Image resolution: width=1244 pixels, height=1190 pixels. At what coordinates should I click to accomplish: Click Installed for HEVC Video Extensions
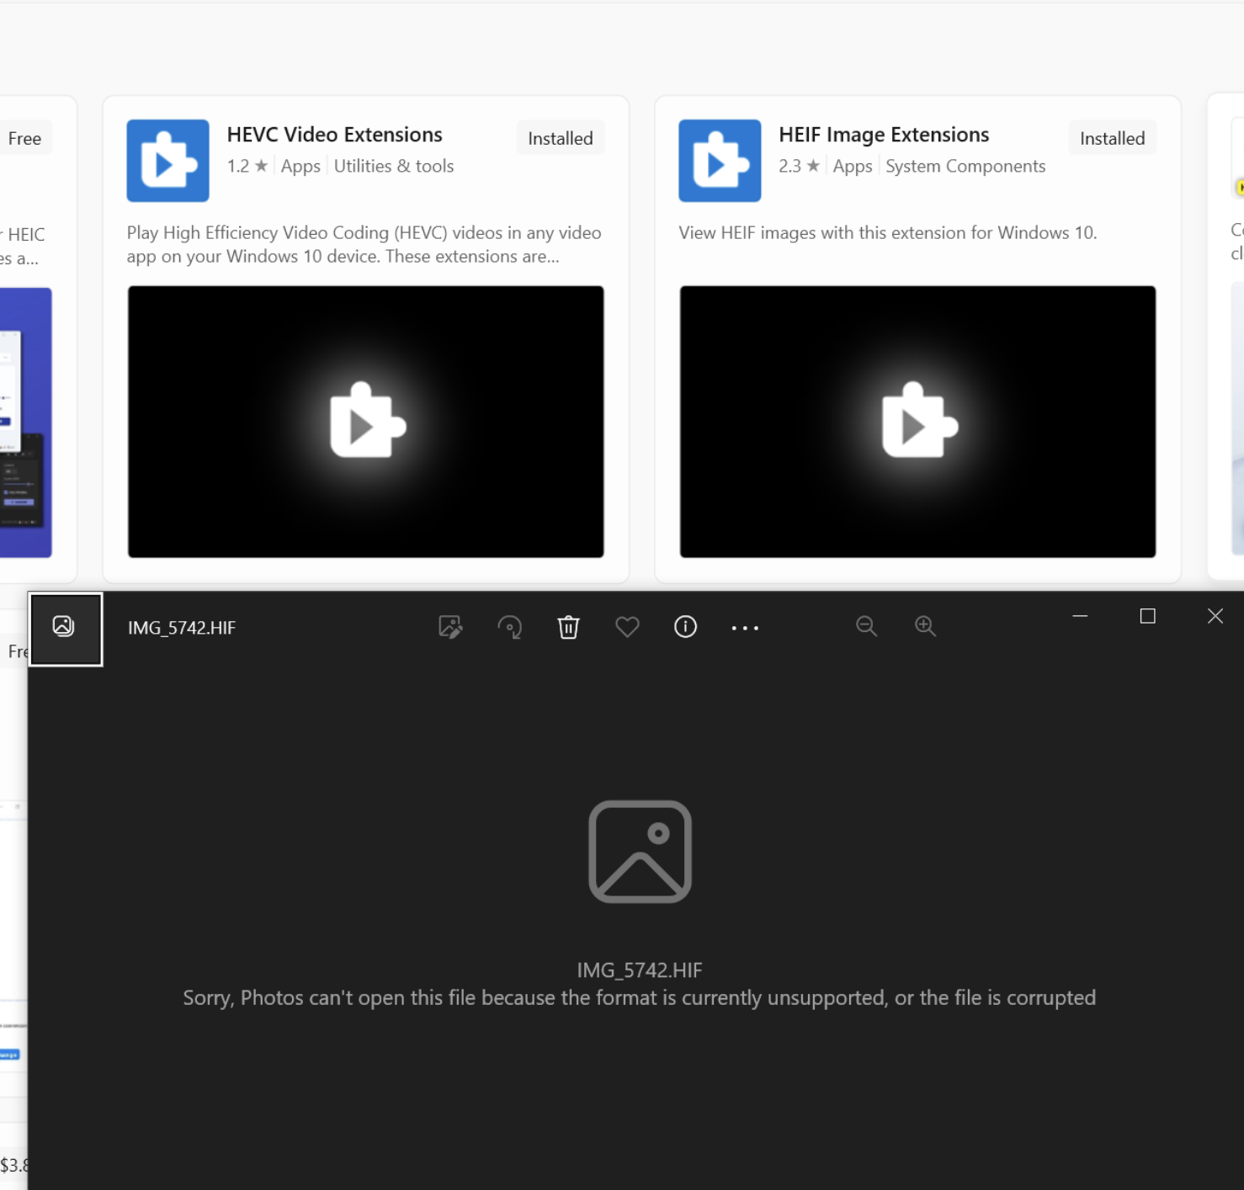coord(560,137)
